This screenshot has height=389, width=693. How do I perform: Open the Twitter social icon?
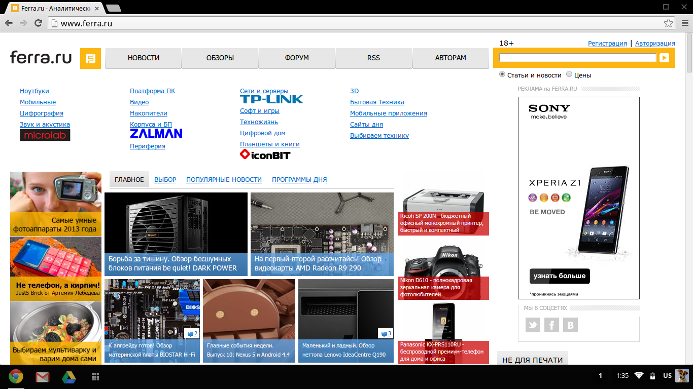[533, 325]
